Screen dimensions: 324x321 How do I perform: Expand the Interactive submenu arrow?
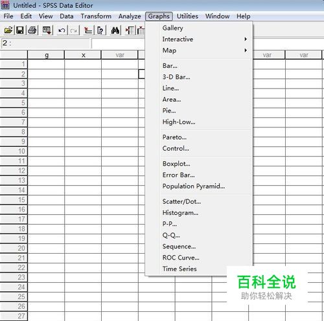coord(246,39)
